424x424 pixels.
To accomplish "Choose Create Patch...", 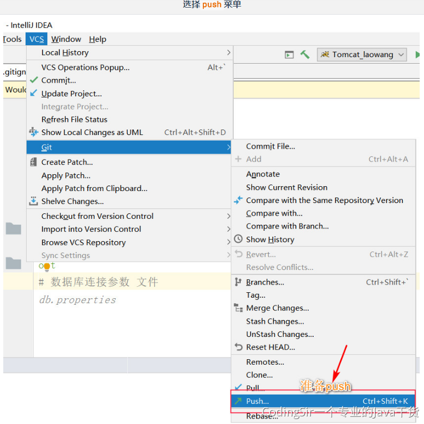I will tap(129, 162).
